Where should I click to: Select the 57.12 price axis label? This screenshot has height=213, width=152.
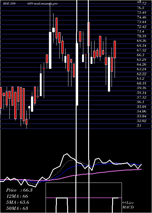(x=142, y=97)
